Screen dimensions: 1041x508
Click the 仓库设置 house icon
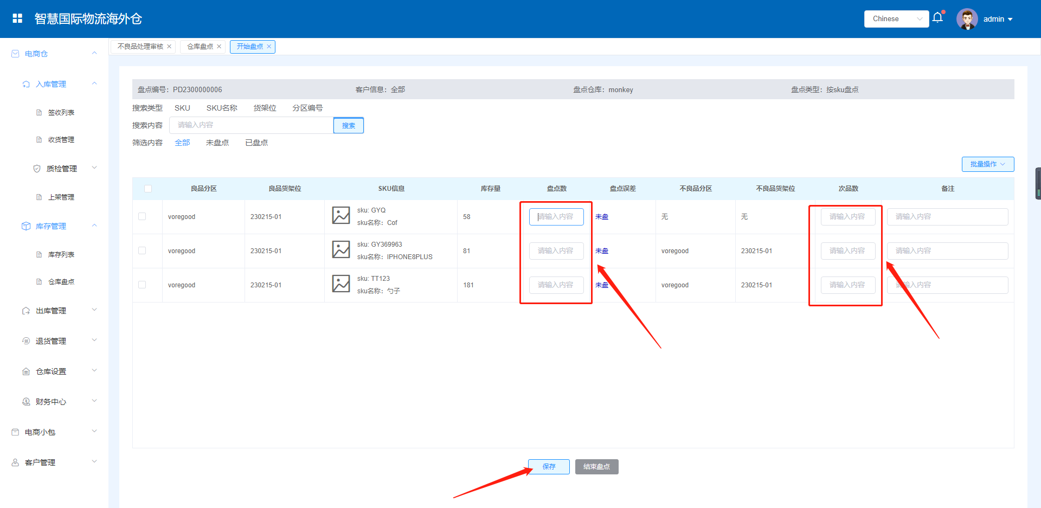pyautogui.click(x=26, y=371)
